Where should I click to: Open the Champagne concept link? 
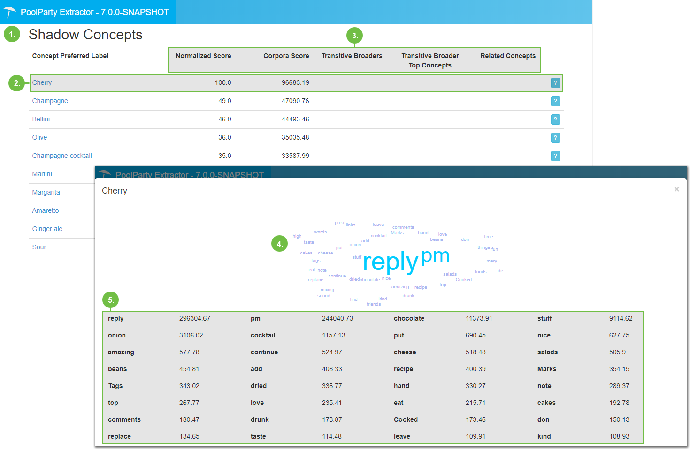(50, 101)
